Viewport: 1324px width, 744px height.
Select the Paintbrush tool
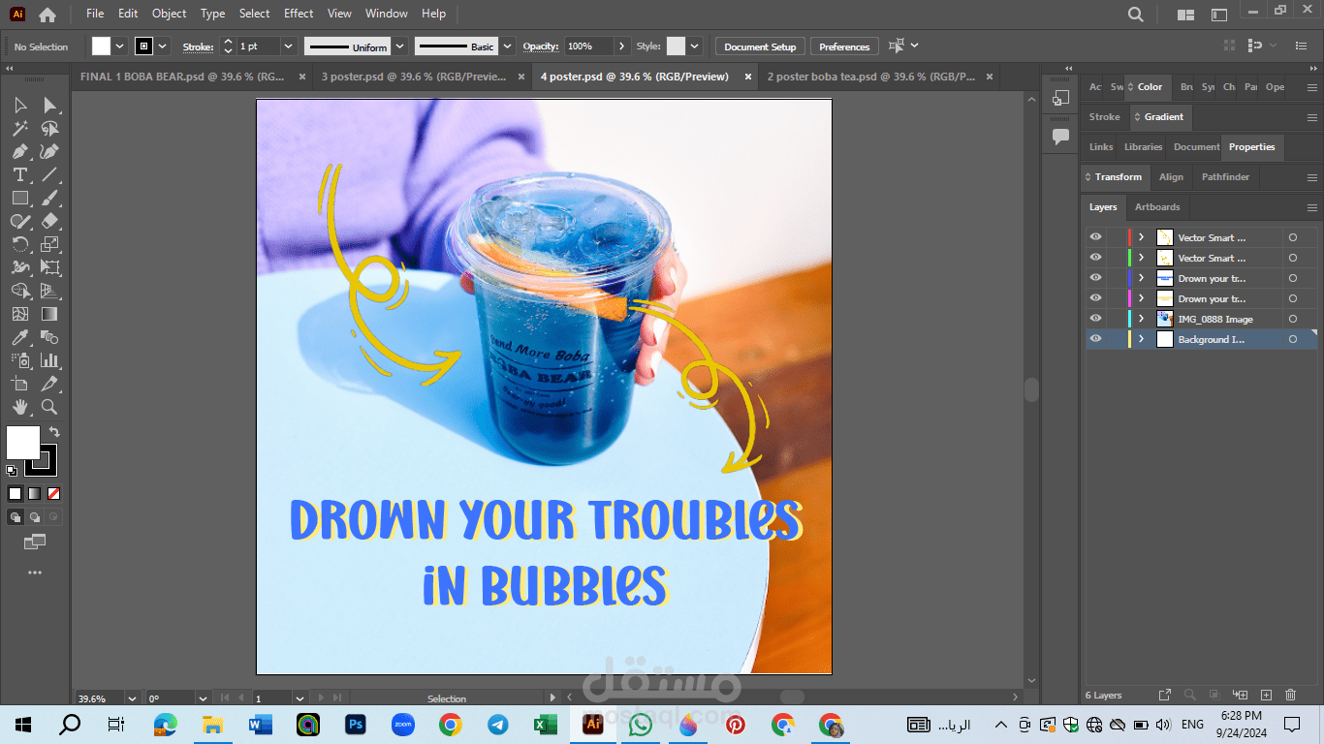coord(50,198)
